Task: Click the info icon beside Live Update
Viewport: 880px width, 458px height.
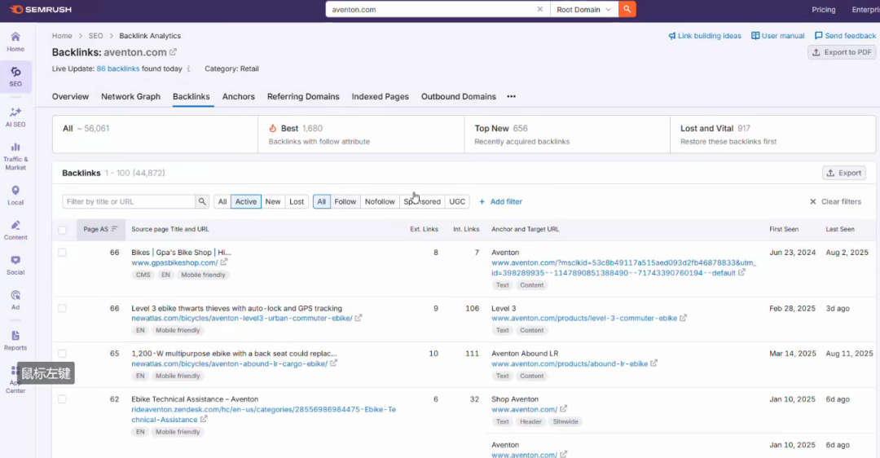Action: click(188, 69)
